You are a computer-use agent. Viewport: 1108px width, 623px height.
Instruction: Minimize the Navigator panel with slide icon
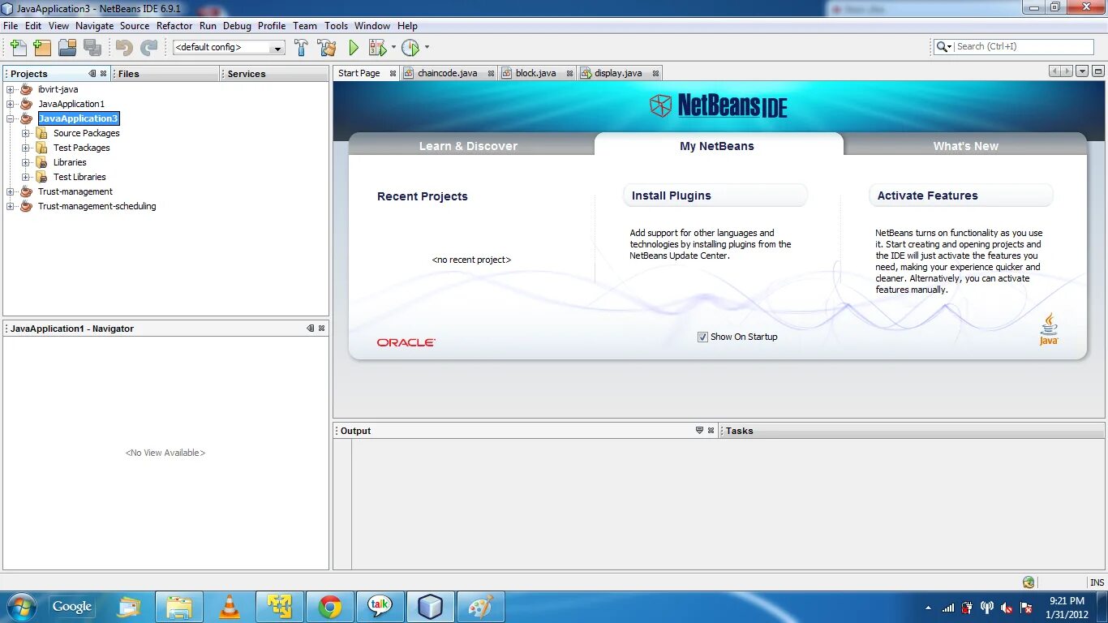pyautogui.click(x=311, y=329)
